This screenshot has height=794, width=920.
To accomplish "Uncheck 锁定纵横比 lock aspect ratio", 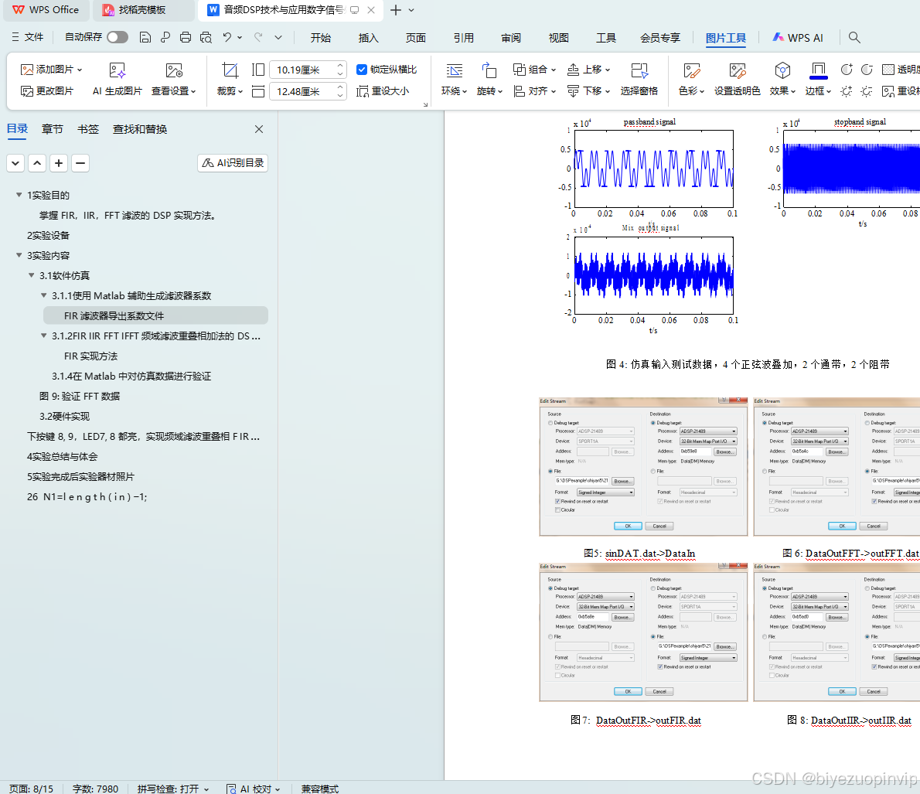I will click(362, 70).
